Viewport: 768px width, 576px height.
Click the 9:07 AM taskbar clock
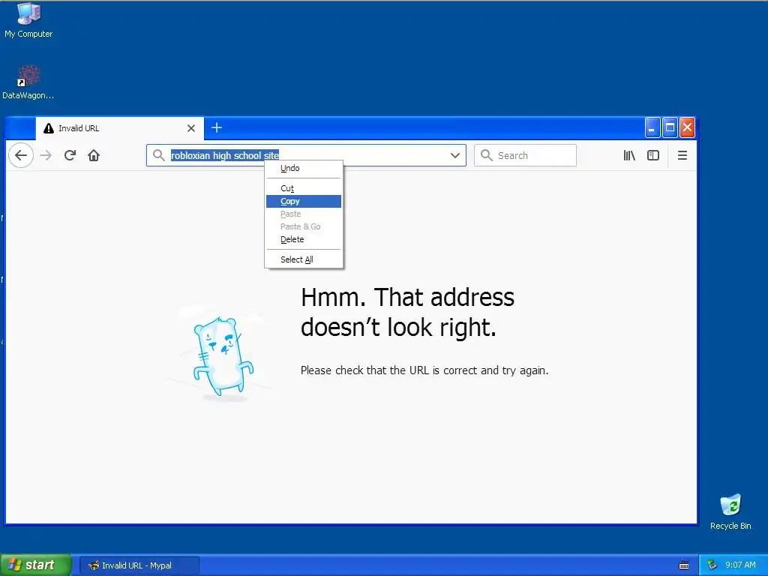point(740,565)
